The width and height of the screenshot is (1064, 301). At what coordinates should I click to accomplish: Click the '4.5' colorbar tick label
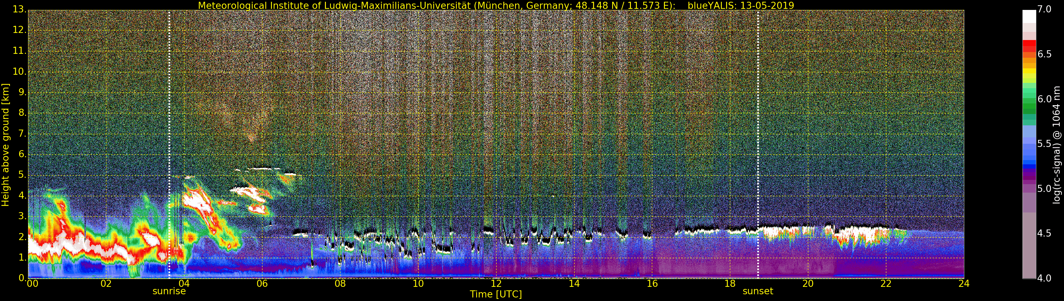click(1044, 233)
